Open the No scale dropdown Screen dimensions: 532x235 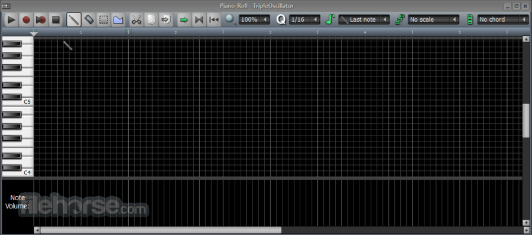(434, 19)
